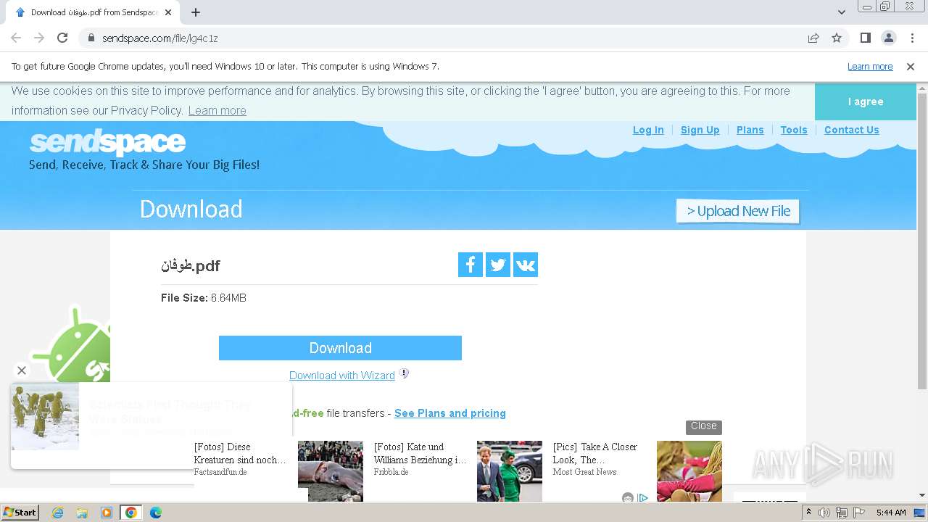
Task: Open the Log In link
Action: (x=648, y=130)
